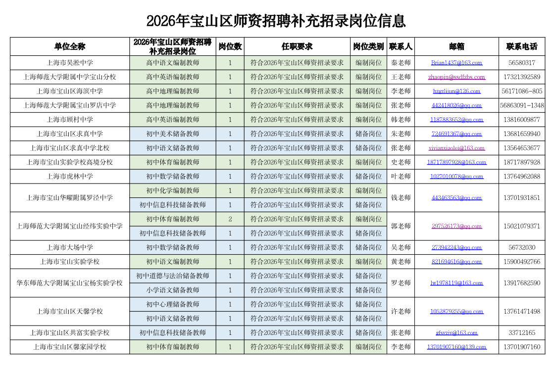
Task: Select the position count cell showing 2
Action: click(230, 219)
